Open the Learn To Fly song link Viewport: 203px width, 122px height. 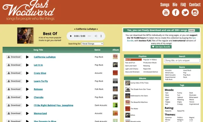pyautogui.click(x=41, y=81)
